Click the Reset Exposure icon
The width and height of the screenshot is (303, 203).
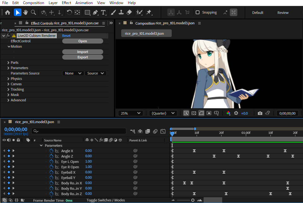[236, 113]
